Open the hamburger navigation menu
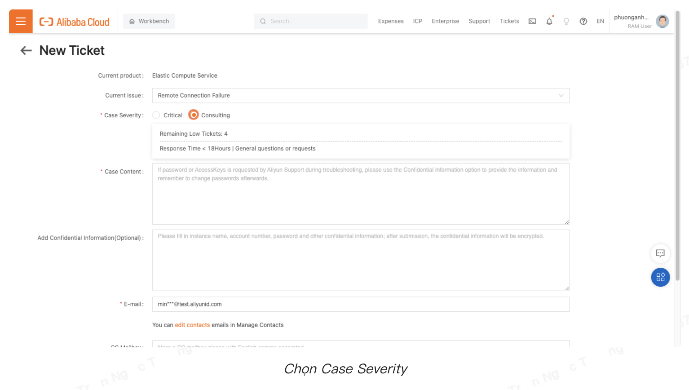Image resolution: width=689 pixels, height=390 pixels. [x=21, y=21]
